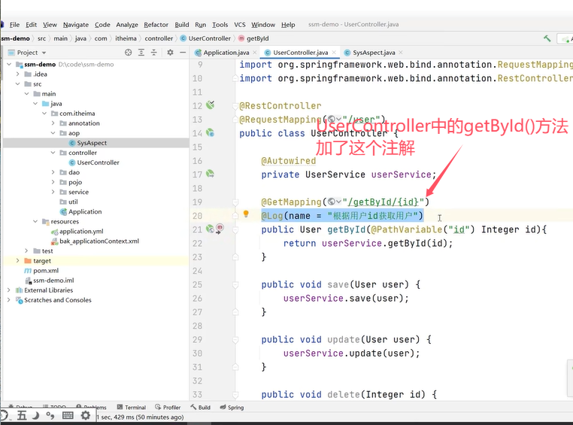Click the red m aspect gutter icon on line 21

(x=220, y=229)
